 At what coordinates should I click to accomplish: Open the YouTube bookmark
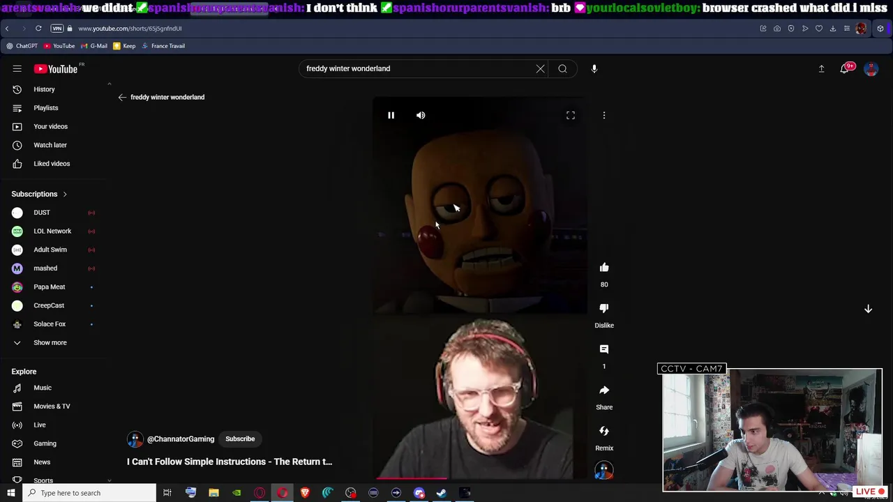pos(59,46)
